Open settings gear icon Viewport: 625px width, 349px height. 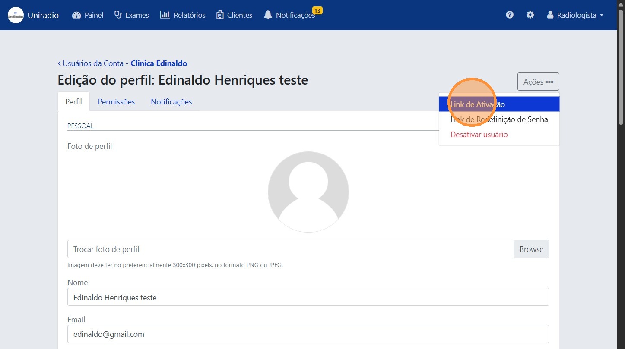click(530, 15)
